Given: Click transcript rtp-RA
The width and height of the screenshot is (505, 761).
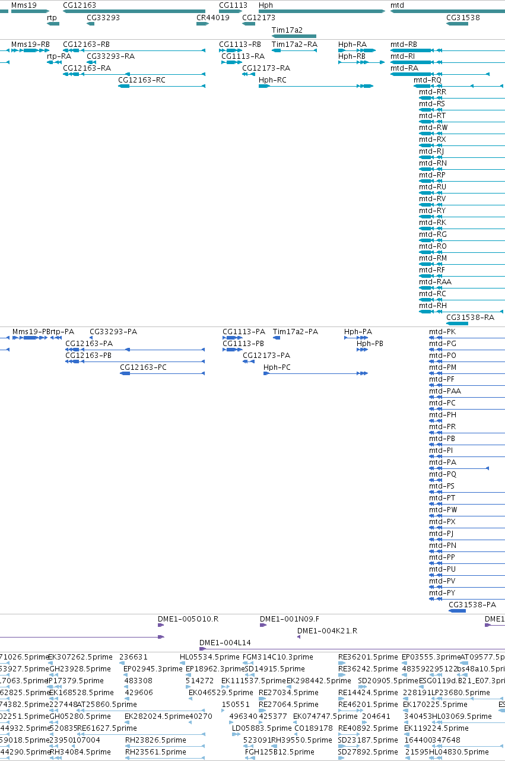Looking at the screenshot, I should point(53,63).
